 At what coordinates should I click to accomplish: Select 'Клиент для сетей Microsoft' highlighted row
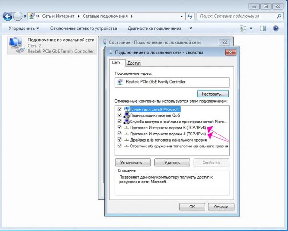point(155,109)
